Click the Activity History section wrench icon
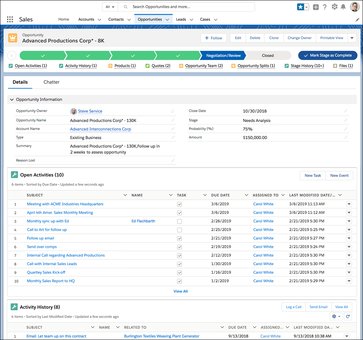 coord(14,307)
